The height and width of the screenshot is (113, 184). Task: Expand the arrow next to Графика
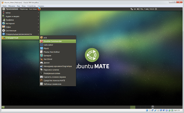pos(38,20)
